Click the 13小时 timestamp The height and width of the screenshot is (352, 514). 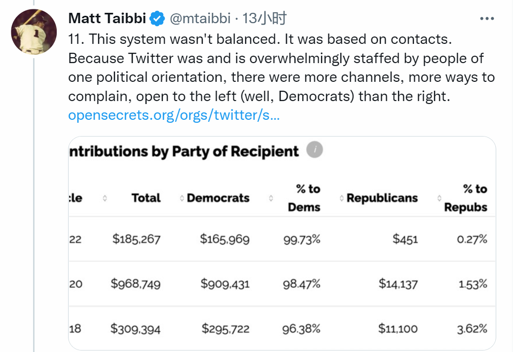265,19
